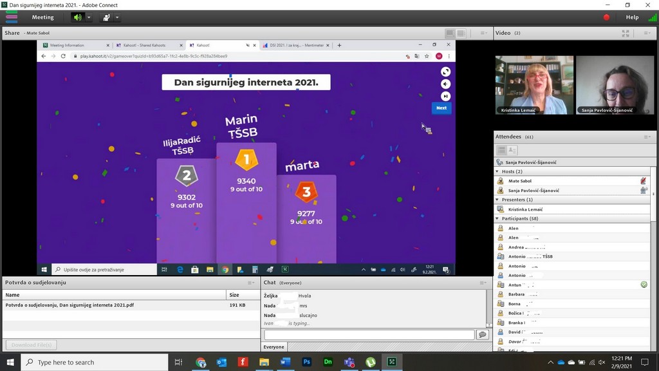Check the green connection status bars
Viewport: 659px width, 371px height.
651,17
